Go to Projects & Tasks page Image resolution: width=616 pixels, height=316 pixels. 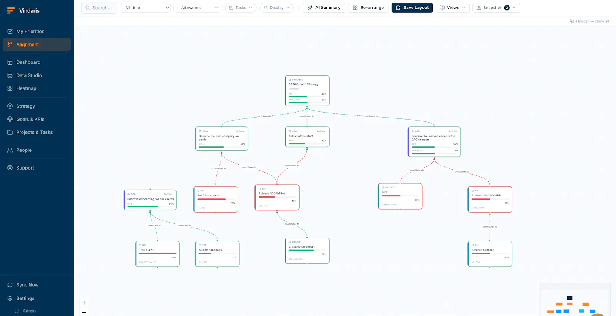click(x=37, y=132)
